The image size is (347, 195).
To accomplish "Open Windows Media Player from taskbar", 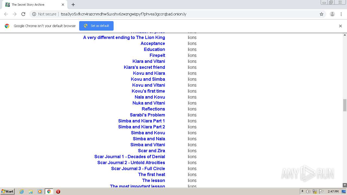I will 40,191.
